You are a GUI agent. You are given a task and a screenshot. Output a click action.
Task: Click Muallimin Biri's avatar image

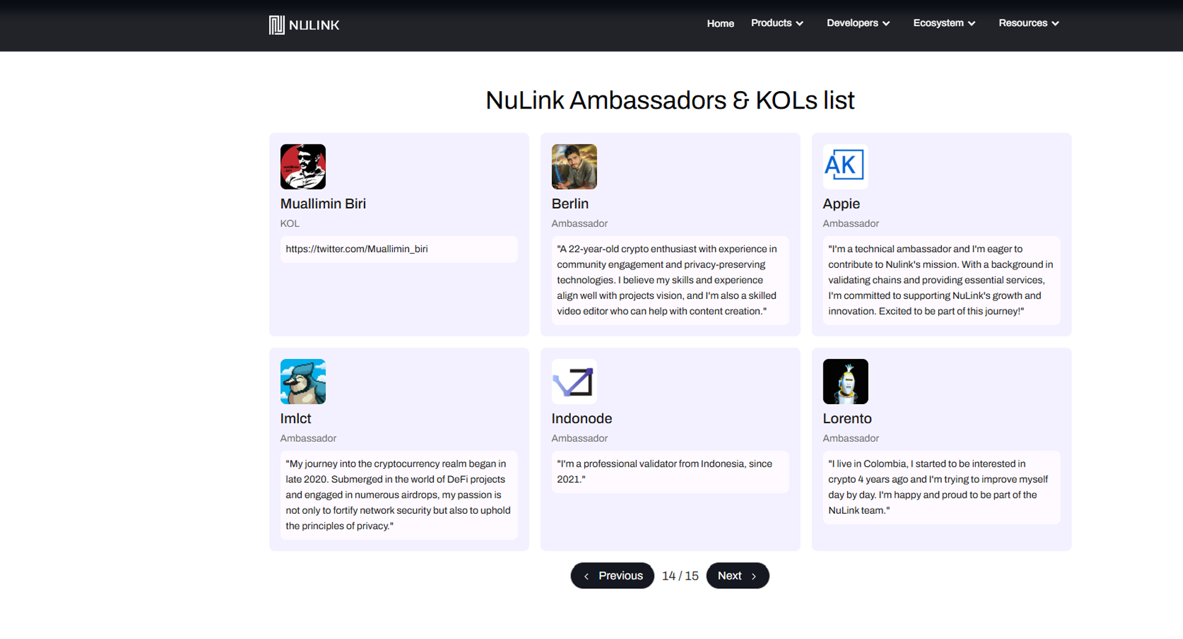click(303, 167)
